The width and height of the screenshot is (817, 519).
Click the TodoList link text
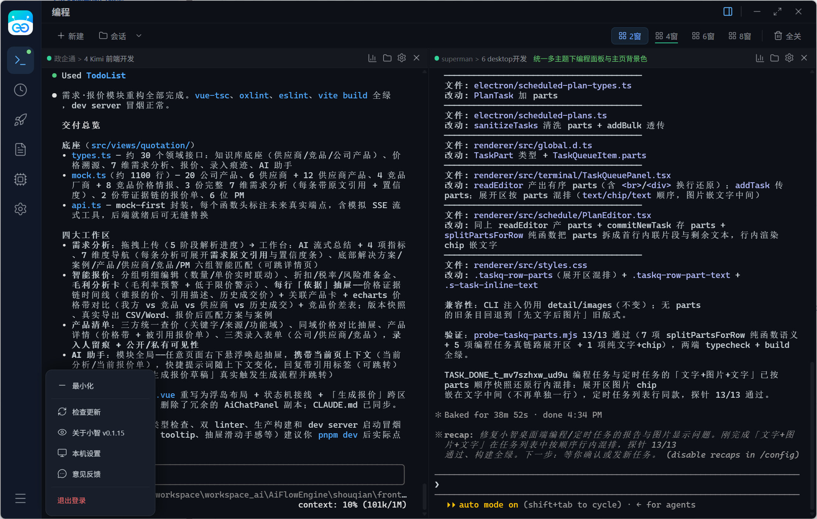pyautogui.click(x=106, y=75)
